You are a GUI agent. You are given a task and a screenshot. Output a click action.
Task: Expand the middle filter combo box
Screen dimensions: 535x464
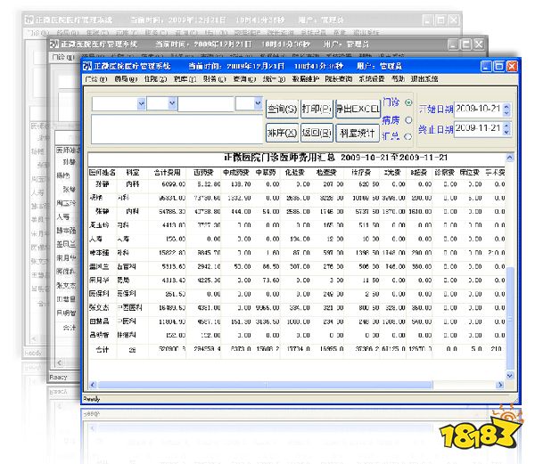pyautogui.click(x=172, y=104)
